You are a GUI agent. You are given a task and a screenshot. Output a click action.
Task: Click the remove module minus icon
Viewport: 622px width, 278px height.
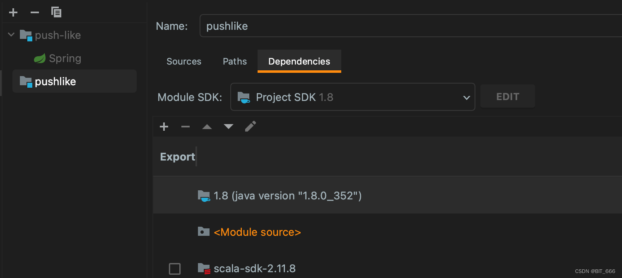tap(35, 12)
